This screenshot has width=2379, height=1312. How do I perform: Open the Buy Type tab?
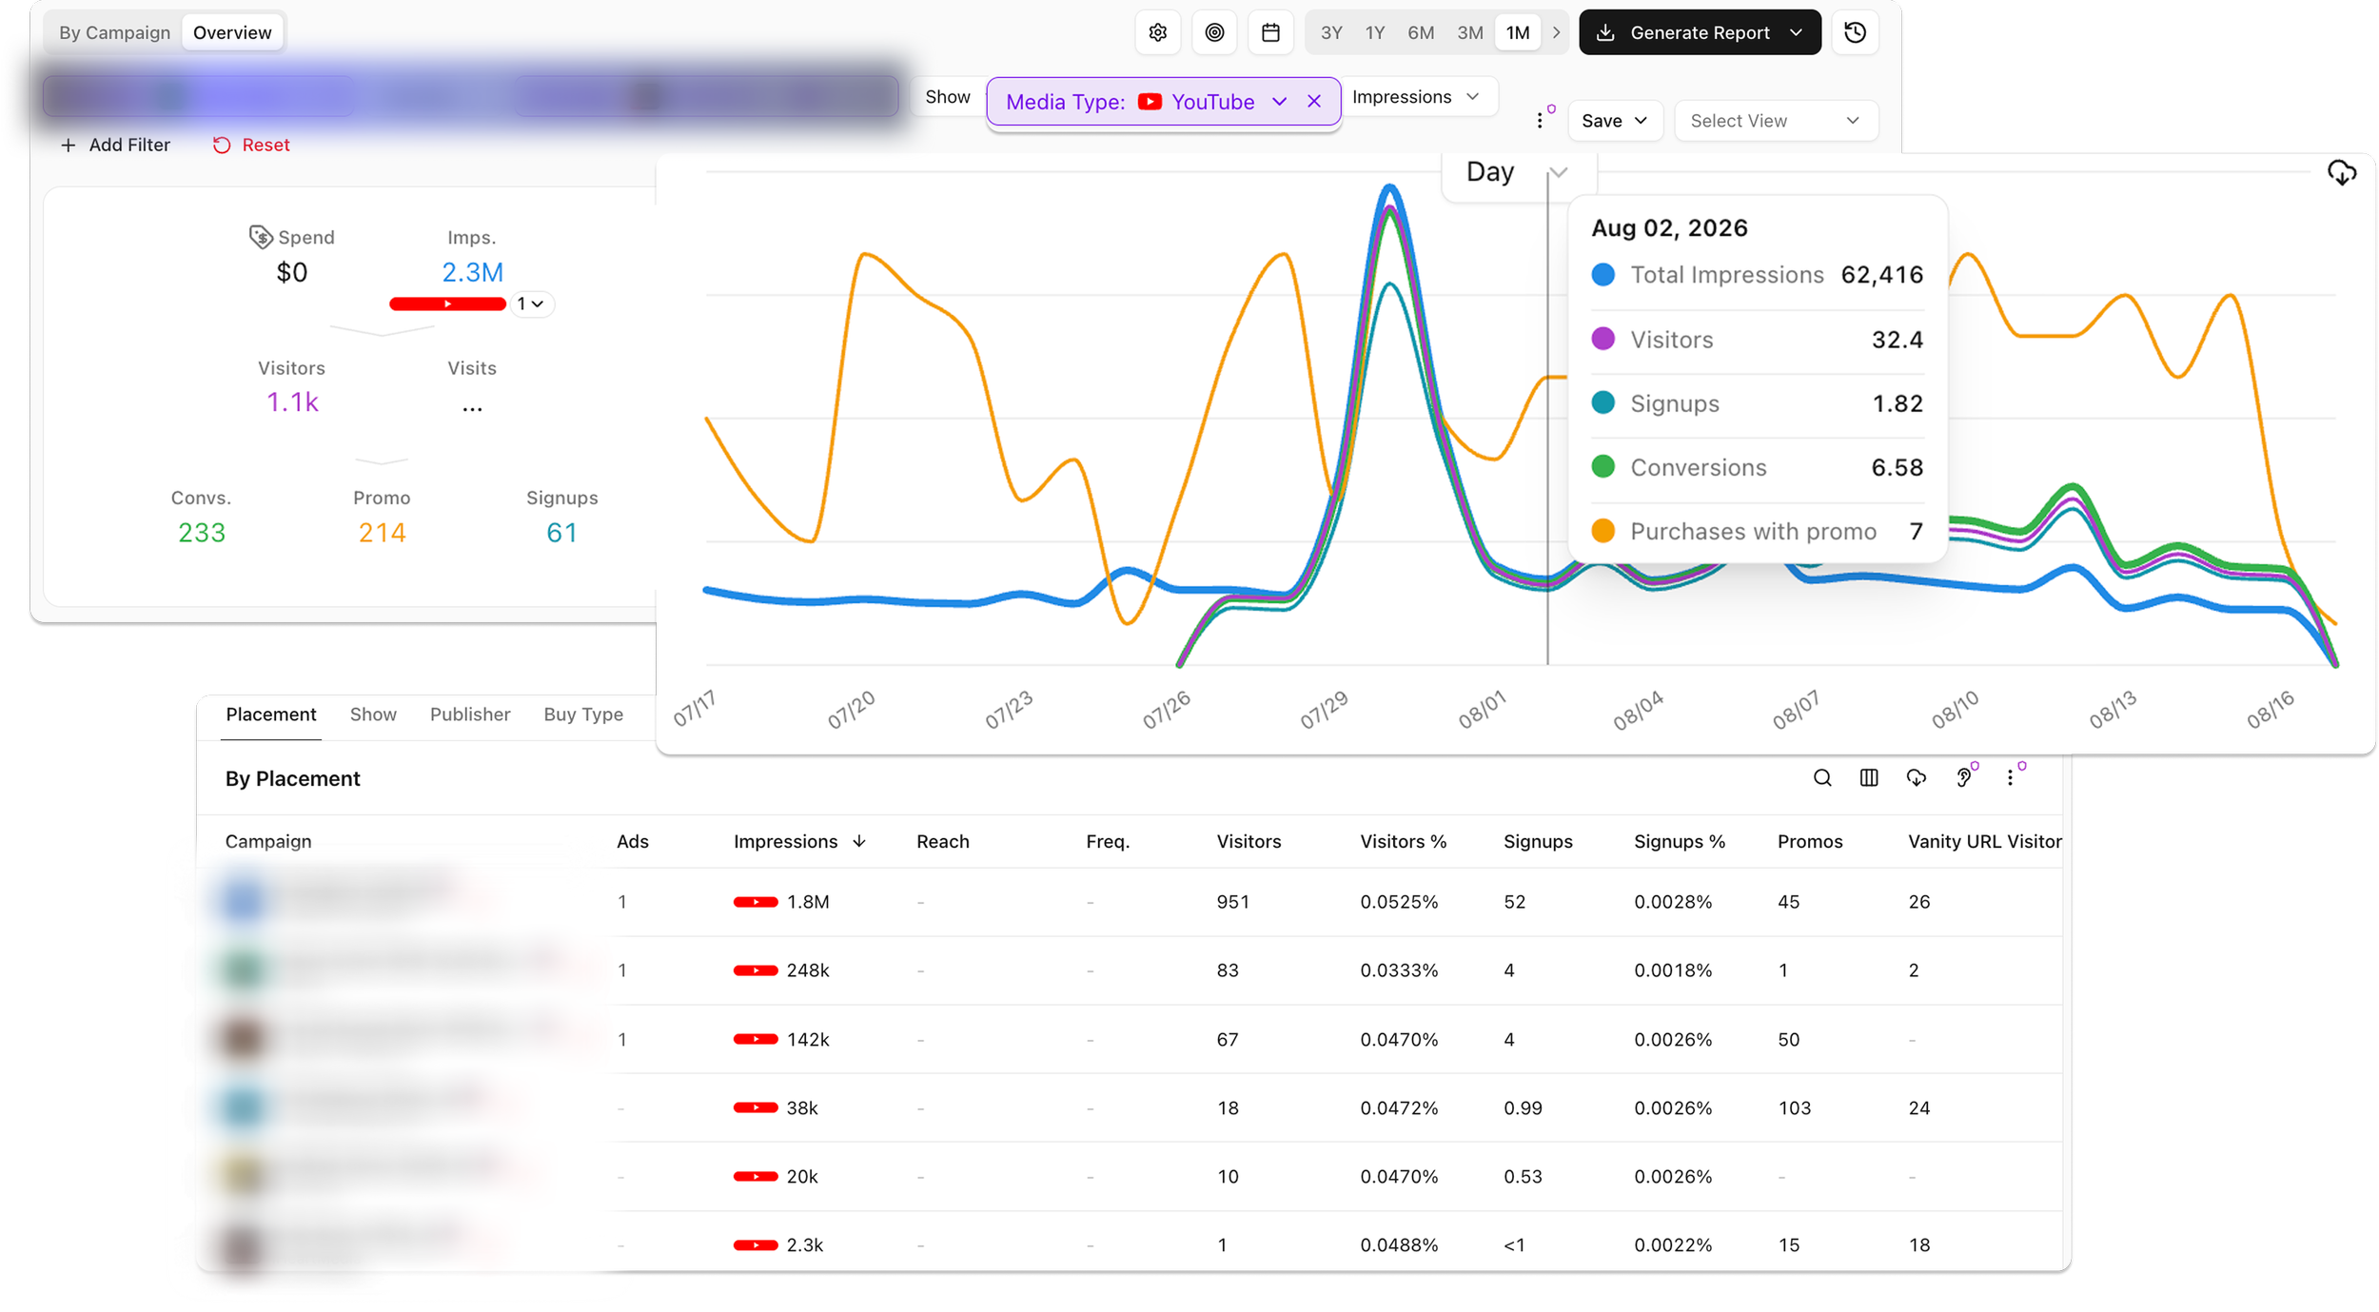click(x=583, y=715)
